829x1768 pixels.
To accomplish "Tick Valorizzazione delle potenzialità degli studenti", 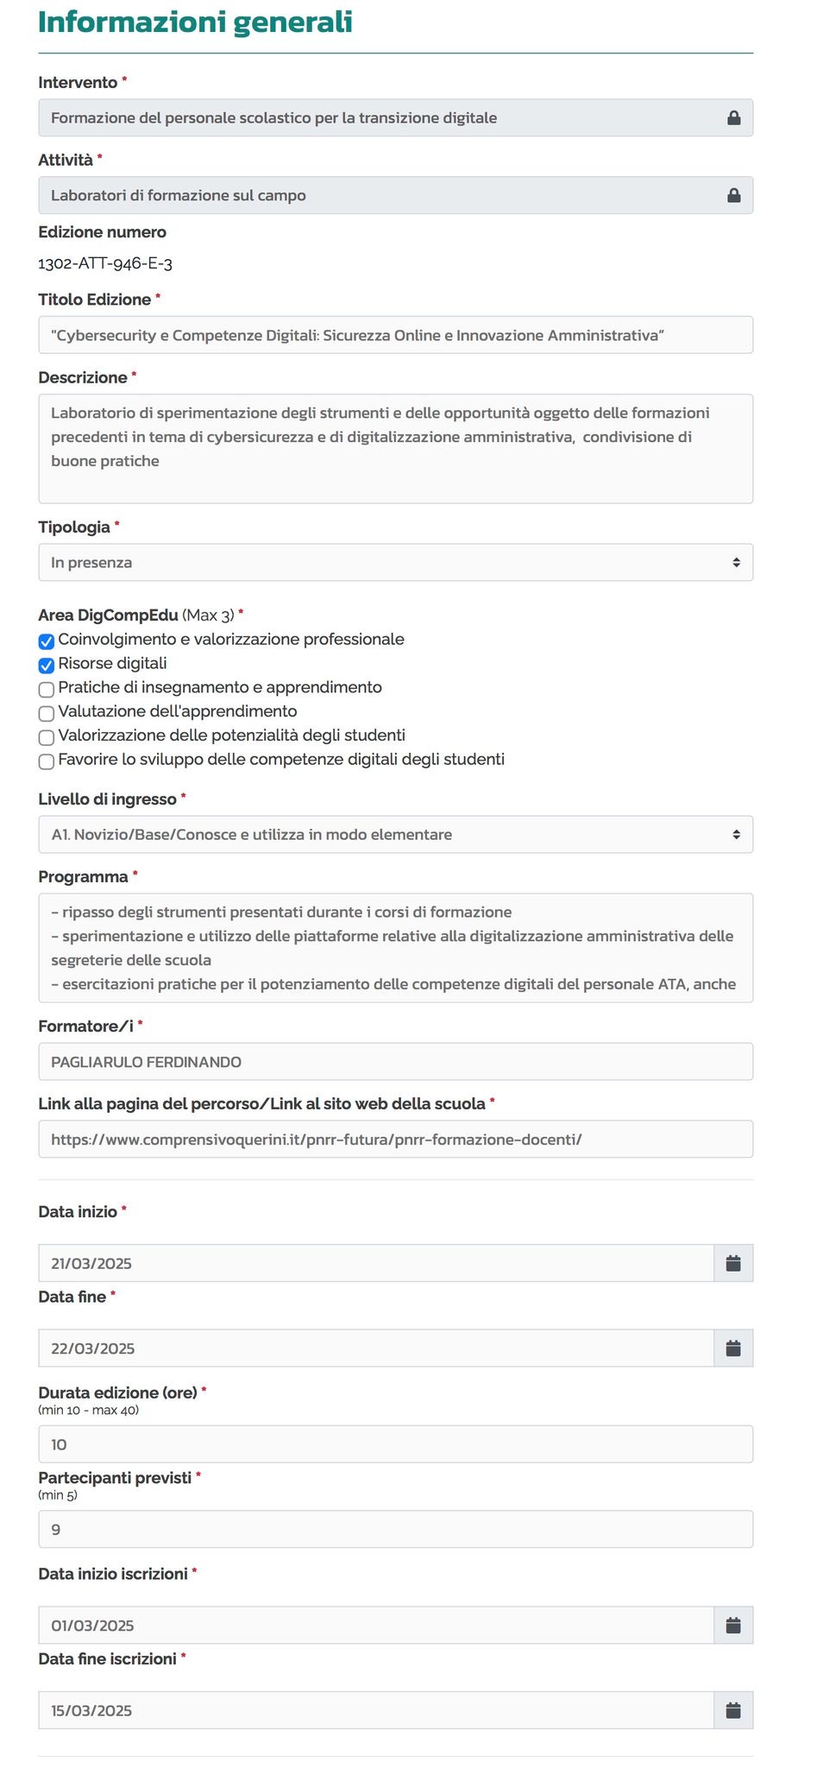I will (47, 738).
